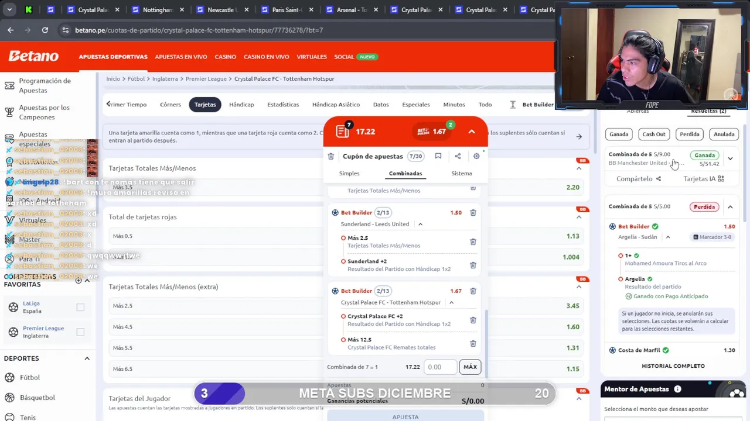Collapse the bet slip header chevron

coord(472,132)
